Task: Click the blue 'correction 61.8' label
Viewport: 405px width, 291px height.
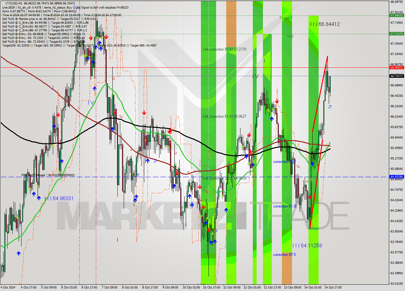Action: click(x=284, y=206)
